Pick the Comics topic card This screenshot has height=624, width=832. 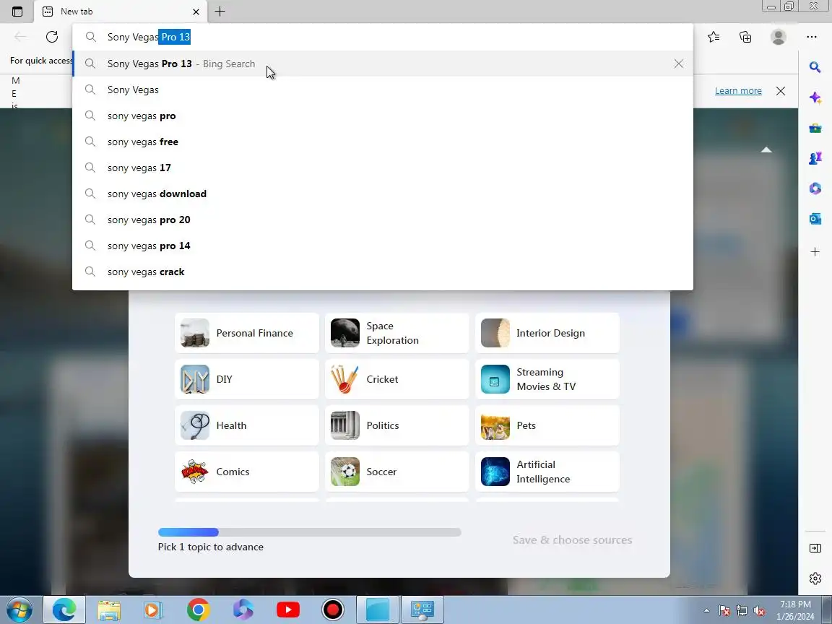pos(247,471)
